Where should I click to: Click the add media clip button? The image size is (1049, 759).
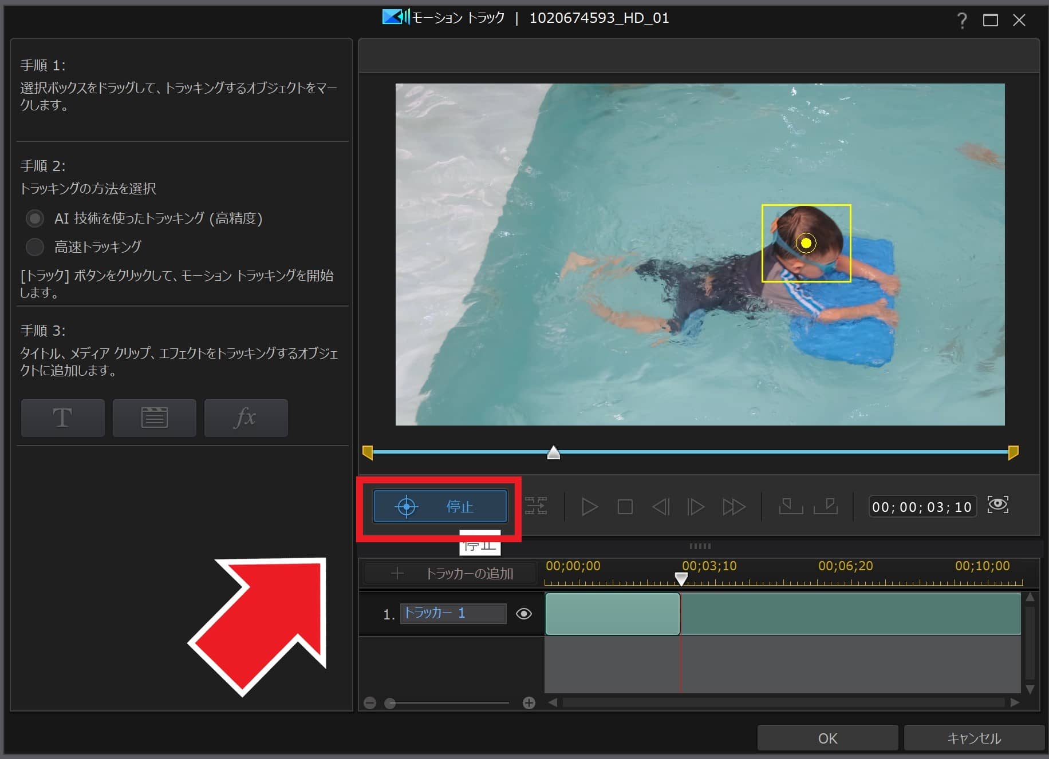pyautogui.click(x=154, y=418)
